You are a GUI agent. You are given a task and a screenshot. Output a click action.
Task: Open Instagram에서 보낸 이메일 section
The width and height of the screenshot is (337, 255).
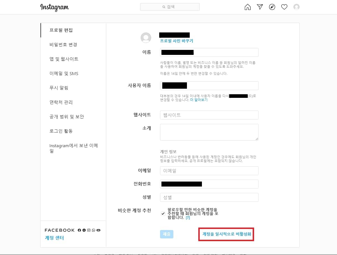pyautogui.click(x=73, y=148)
